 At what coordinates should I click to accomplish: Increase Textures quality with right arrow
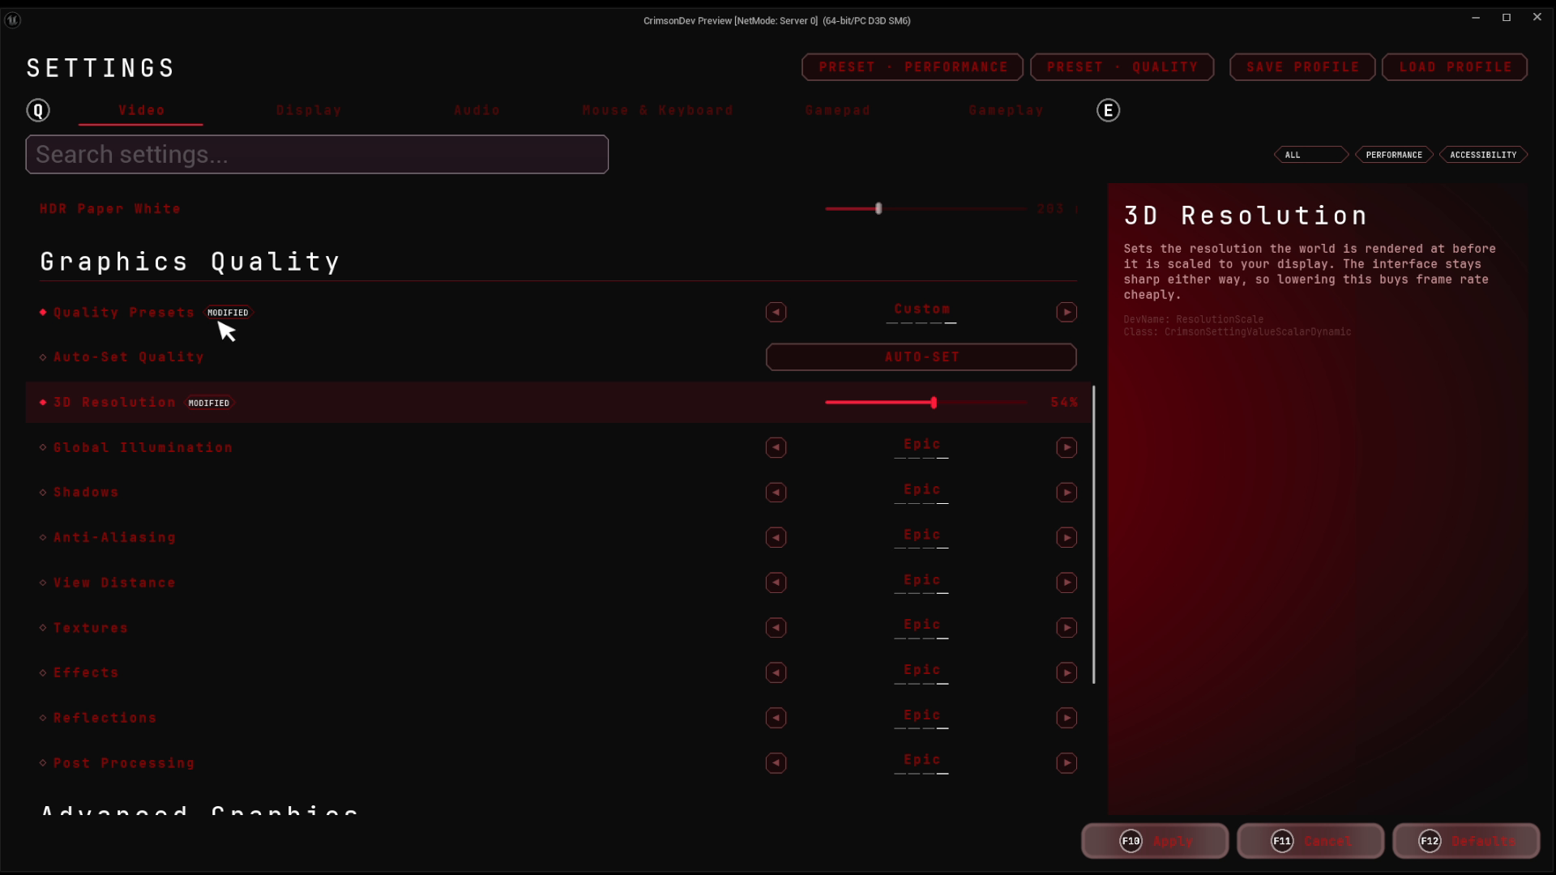(1067, 628)
